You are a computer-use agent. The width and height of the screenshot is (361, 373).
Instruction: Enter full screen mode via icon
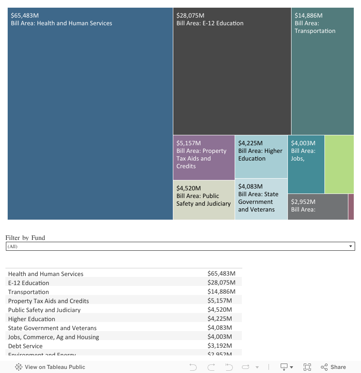pos(307,367)
